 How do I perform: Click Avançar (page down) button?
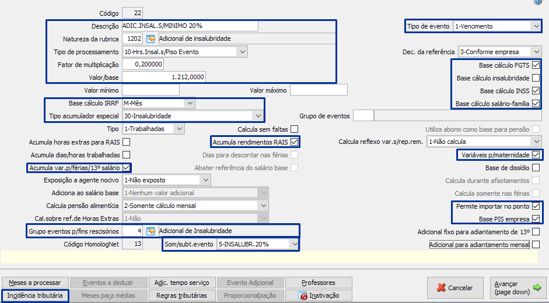click(517, 288)
